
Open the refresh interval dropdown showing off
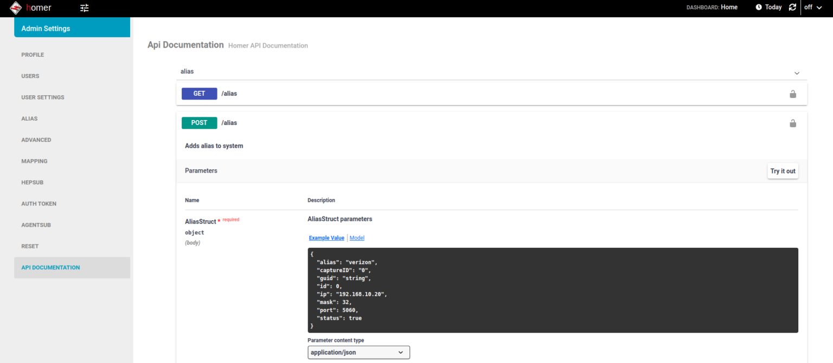click(811, 8)
